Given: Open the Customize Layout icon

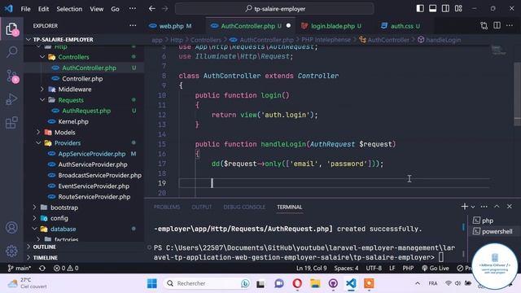Looking at the screenshot, I should coord(458,9).
